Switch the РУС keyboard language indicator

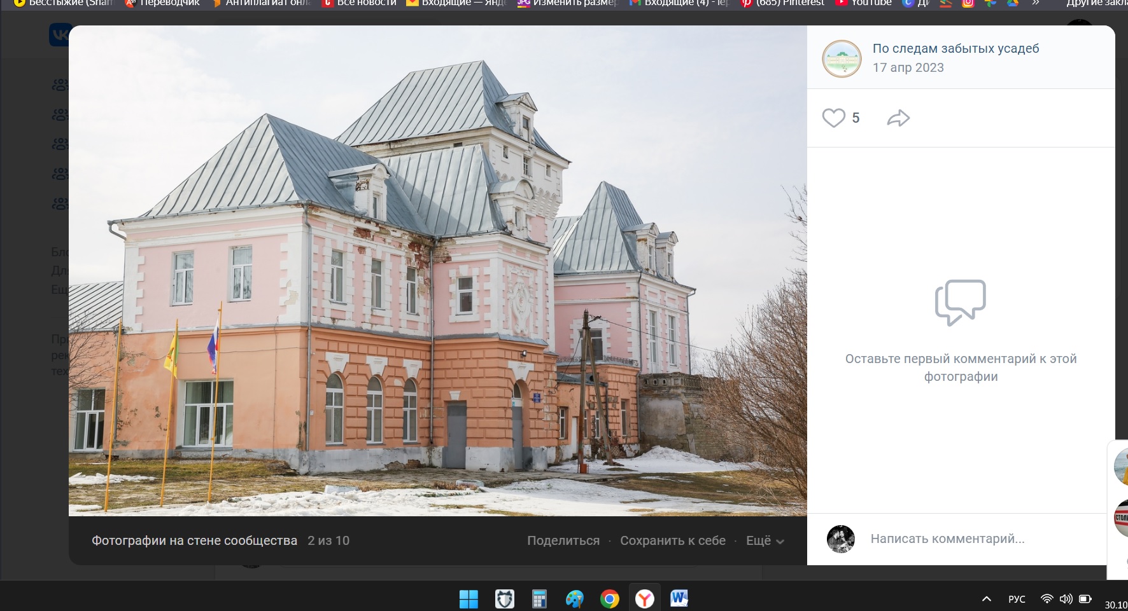(x=1017, y=599)
